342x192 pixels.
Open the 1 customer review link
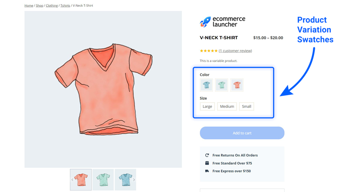click(x=235, y=51)
